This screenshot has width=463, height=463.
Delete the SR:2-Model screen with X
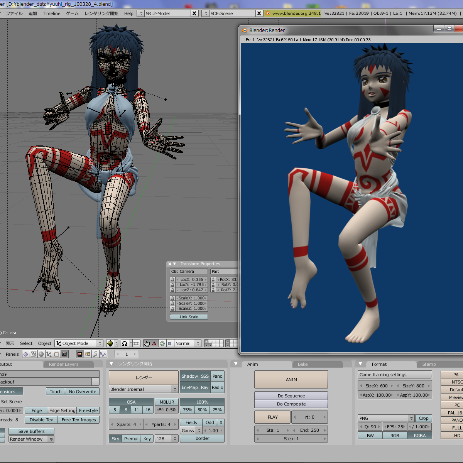(x=194, y=13)
